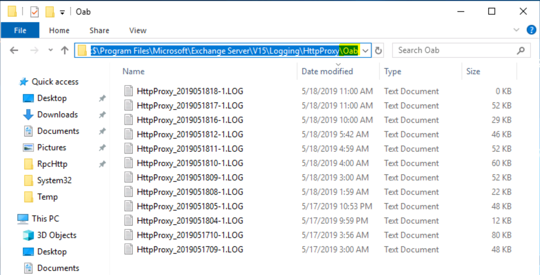540x275 pixels.
Task: Open the recent locations dropdown arrow
Action: pos(51,51)
